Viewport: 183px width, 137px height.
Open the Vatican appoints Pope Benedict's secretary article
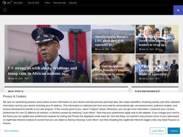point(112,70)
